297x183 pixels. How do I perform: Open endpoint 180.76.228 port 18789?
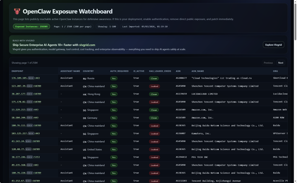[26, 173]
